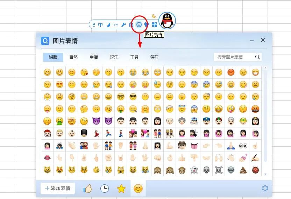Switch to the 符号 tab
The width and height of the screenshot is (291, 199).
pos(155,57)
